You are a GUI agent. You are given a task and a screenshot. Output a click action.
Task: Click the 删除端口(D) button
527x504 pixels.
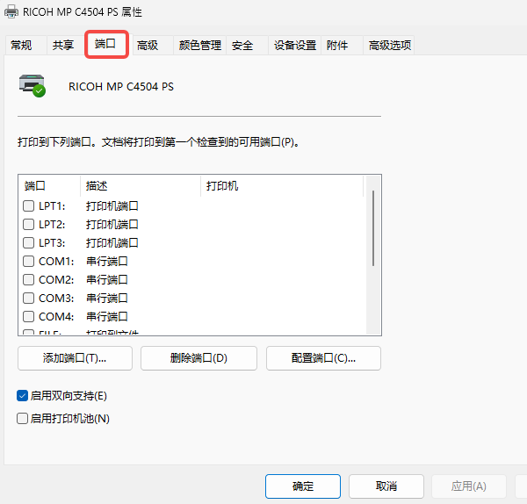[199, 358]
